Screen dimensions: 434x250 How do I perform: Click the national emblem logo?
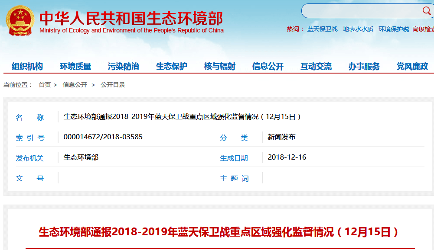coord(19,21)
